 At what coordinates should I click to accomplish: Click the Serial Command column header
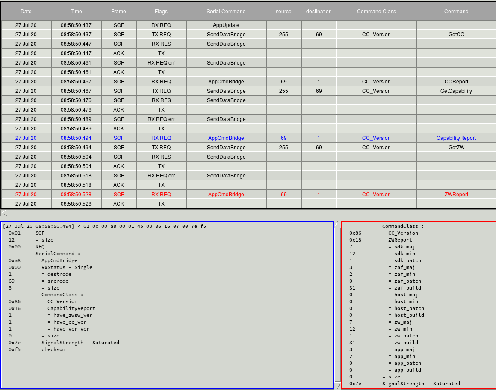226,12
